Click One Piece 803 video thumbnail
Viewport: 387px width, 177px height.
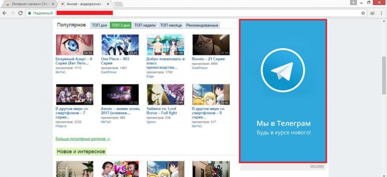pyautogui.click(x=120, y=45)
